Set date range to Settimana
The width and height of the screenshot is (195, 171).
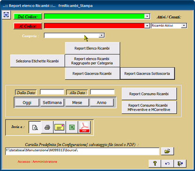coord(52,103)
